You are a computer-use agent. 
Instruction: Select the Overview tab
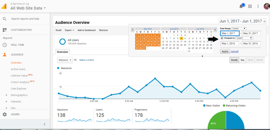pos(62,52)
